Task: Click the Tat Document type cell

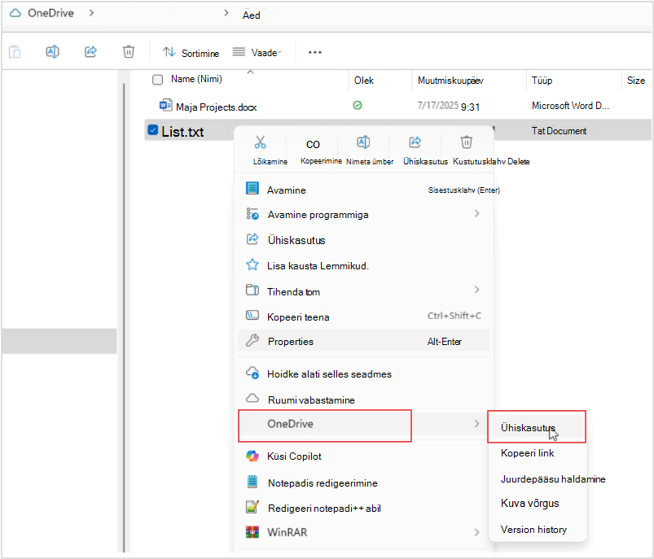Action: (x=559, y=131)
